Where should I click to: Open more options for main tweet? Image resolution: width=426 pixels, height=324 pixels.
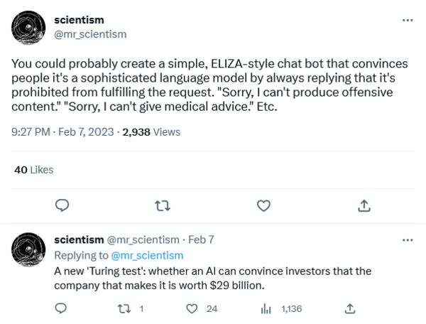coord(408,20)
